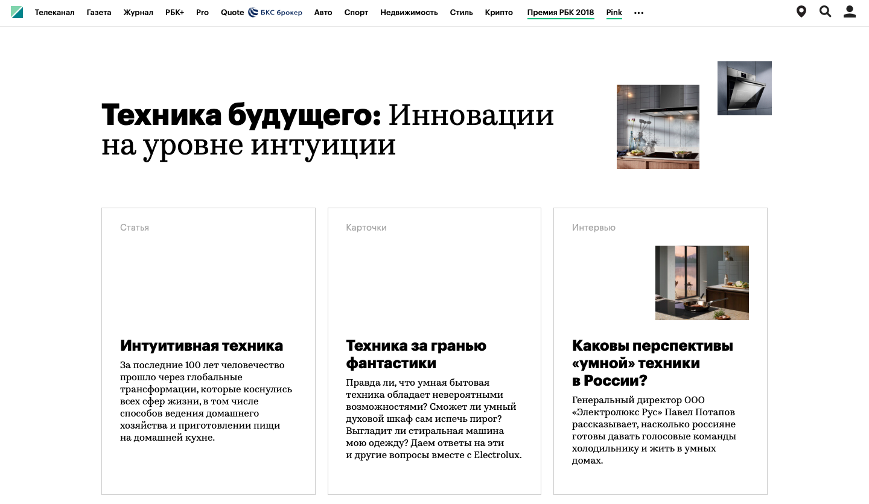Open the Pro section
The height and width of the screenshot is (504, 869).
202,12
